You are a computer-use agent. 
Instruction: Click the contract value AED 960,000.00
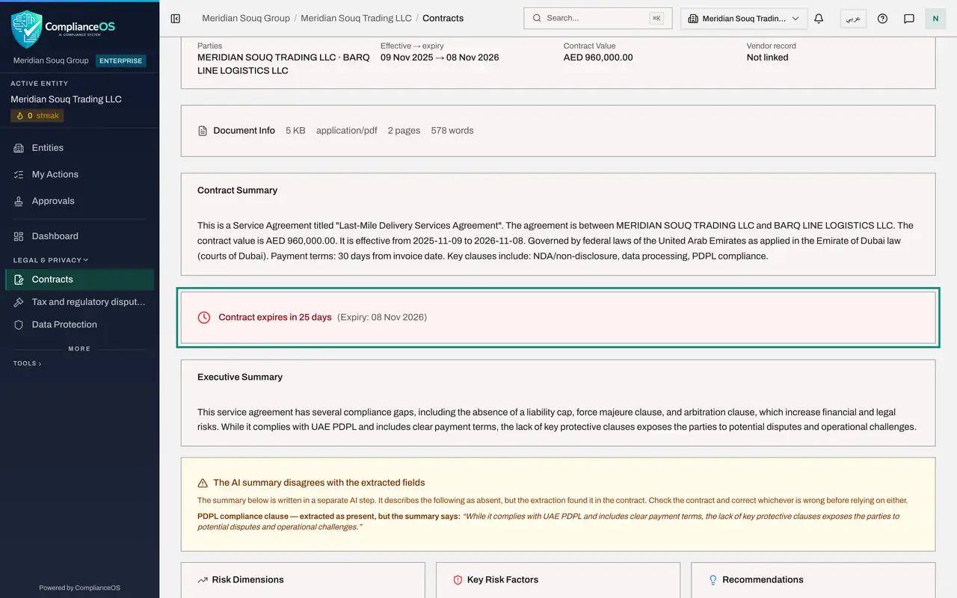(598, 58)
